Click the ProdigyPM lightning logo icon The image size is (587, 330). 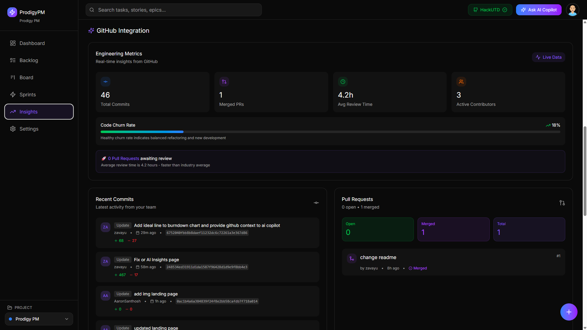pos(12,12)
